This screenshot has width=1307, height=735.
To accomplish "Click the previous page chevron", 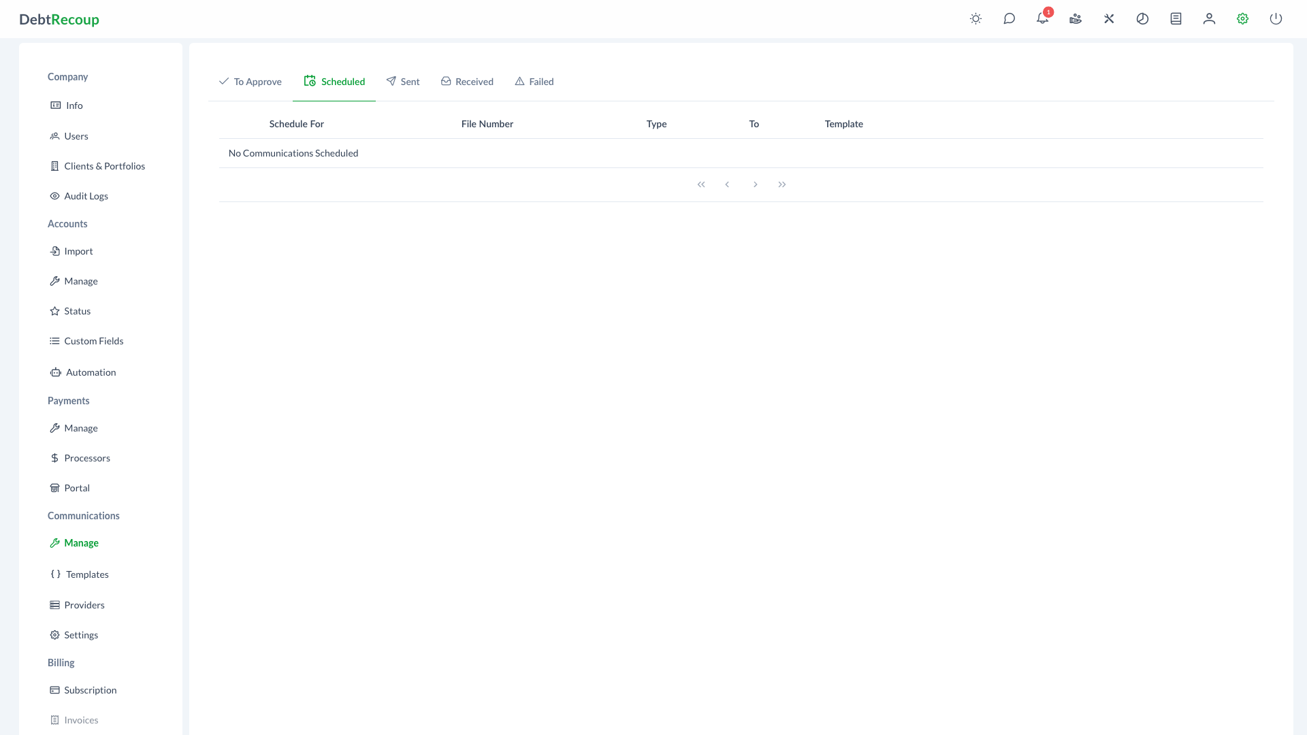I will click(x=728, y=184).
